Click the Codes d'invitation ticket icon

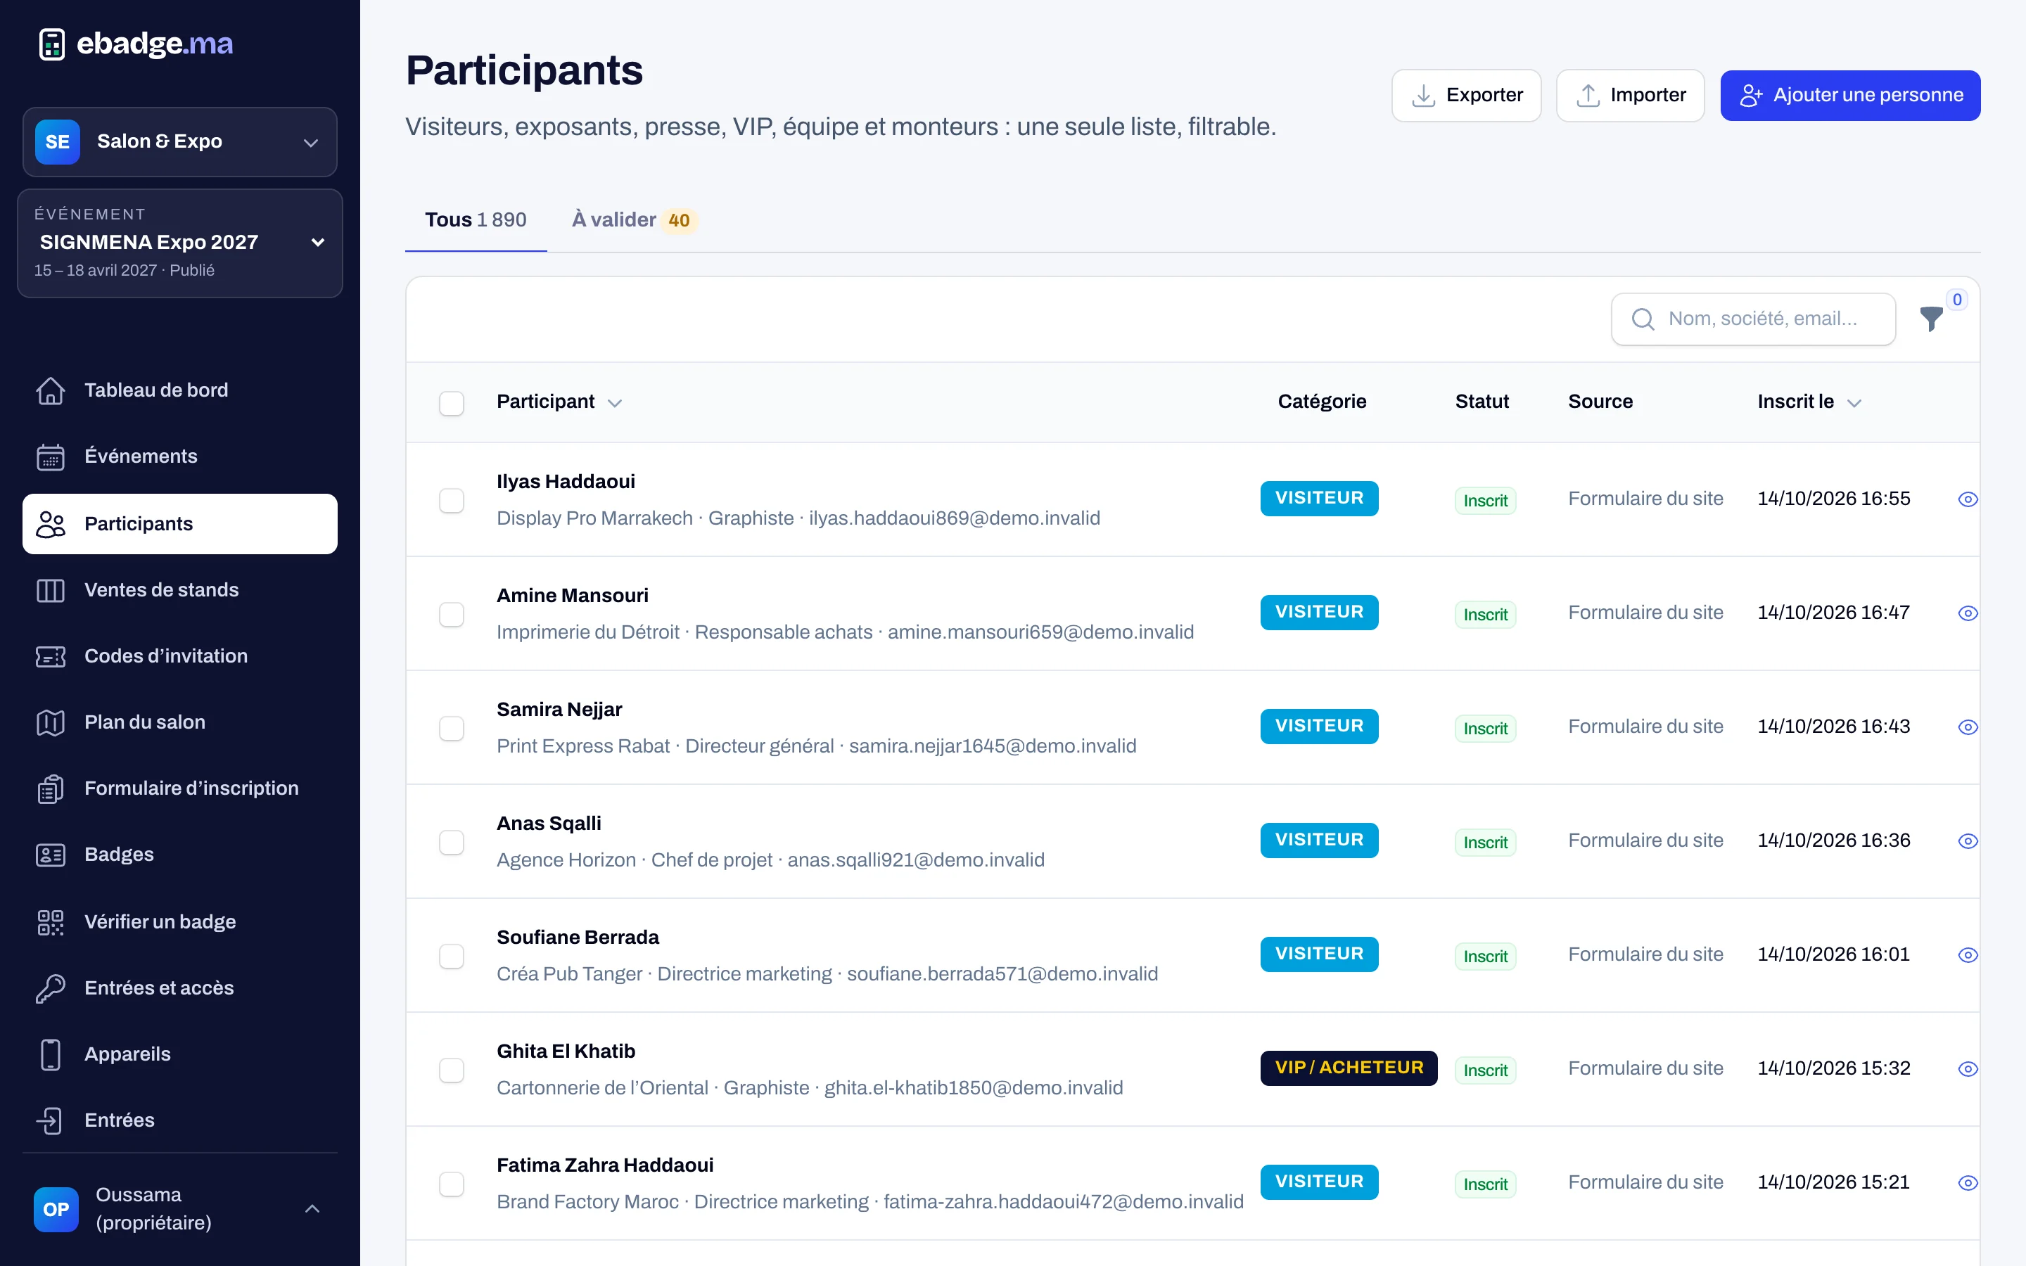tap(50, 656)
